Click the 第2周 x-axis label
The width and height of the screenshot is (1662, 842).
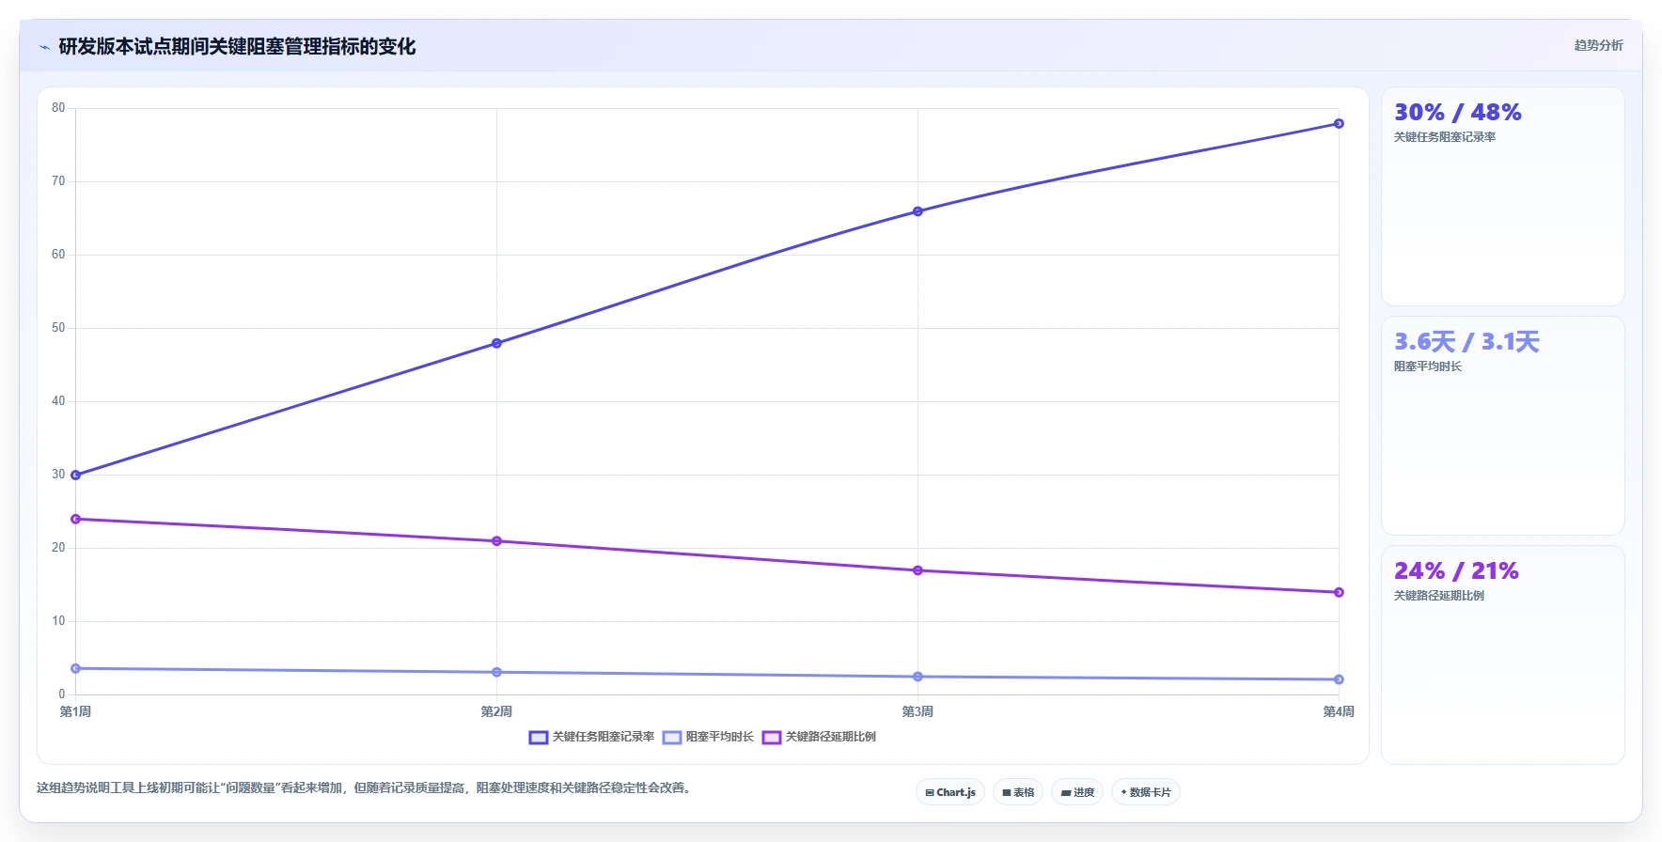click(496, 711)
